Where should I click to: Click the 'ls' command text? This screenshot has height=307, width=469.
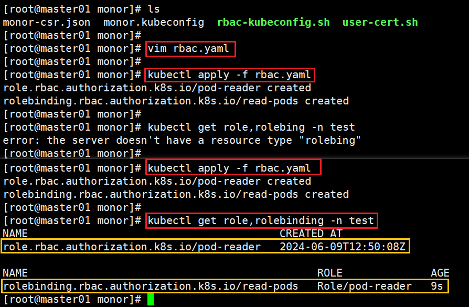[154, 9]
